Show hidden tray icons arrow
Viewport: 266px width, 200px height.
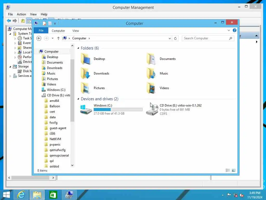[x=223, y=195]
